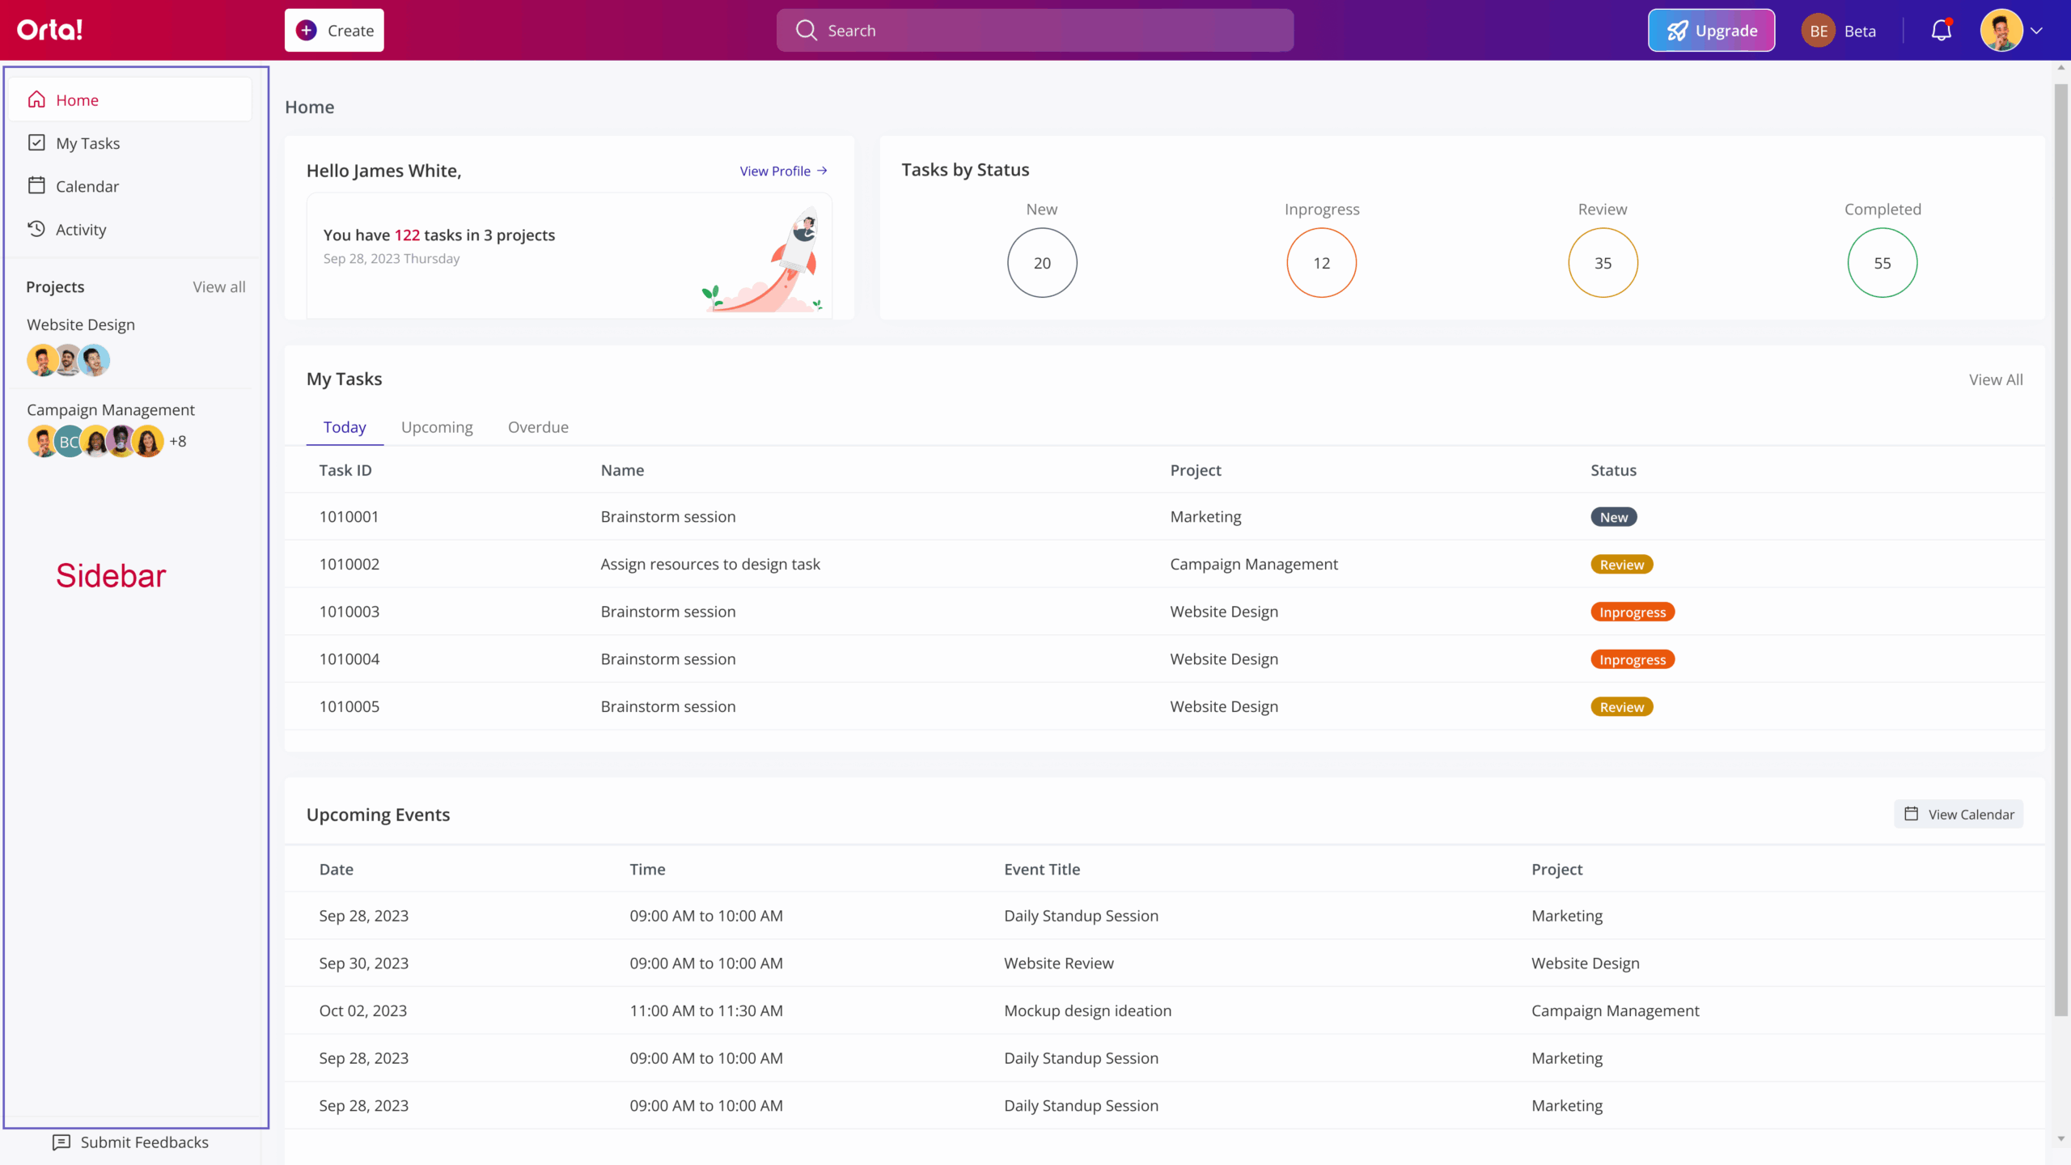Click the Upgrade button
Image resolution: width=2071 pixels, height=1165 pixels.
coord(1711,31)
